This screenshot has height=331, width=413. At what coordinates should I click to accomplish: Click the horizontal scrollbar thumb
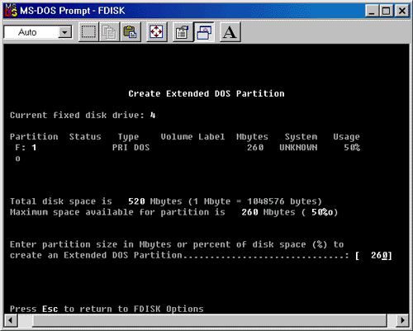click(x=209, y=320)
